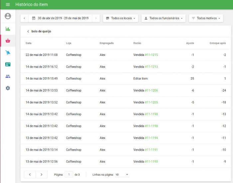The image size is (233, 183).
Task: Open the reports bar chart icon
Action: [8, 29]
